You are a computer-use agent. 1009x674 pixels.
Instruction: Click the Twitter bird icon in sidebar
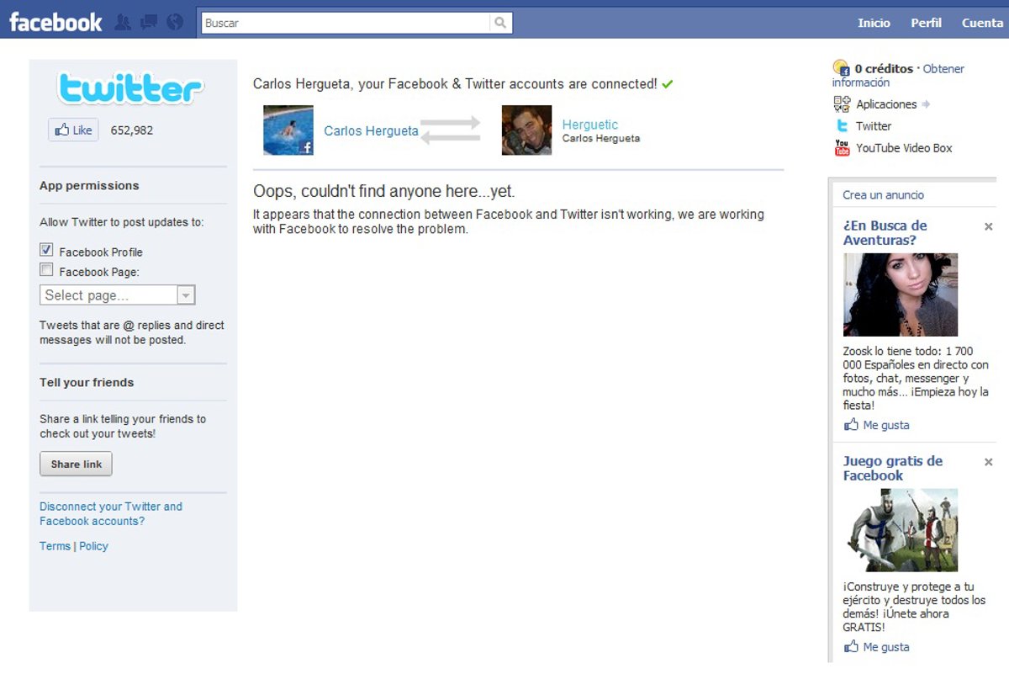click(x=842, y=126)
